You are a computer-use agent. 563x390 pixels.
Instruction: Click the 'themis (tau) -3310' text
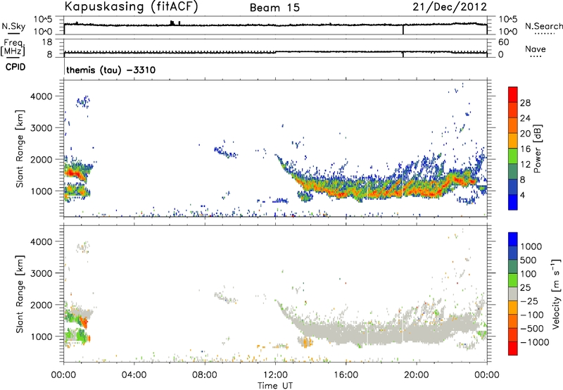(111, 70)
